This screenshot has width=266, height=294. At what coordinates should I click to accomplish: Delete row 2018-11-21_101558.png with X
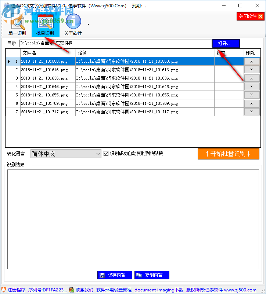coord(252,61)
